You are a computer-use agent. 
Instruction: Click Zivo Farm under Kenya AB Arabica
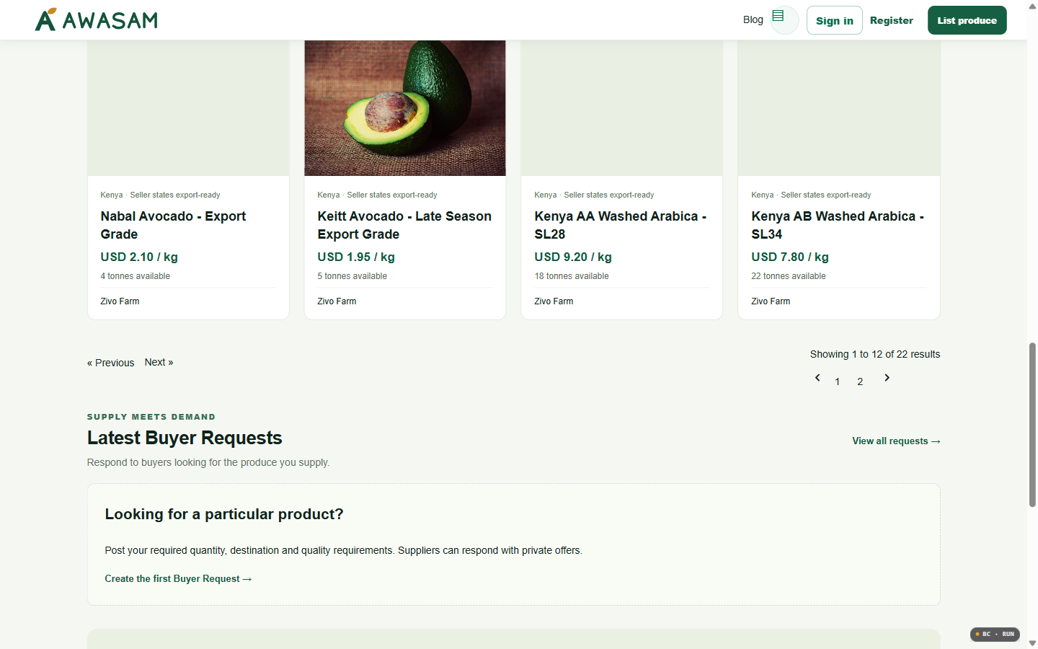771,301
